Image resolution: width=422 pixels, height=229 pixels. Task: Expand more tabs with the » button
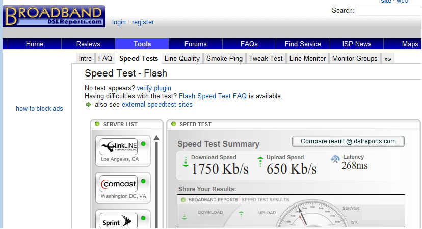(388, 59)
